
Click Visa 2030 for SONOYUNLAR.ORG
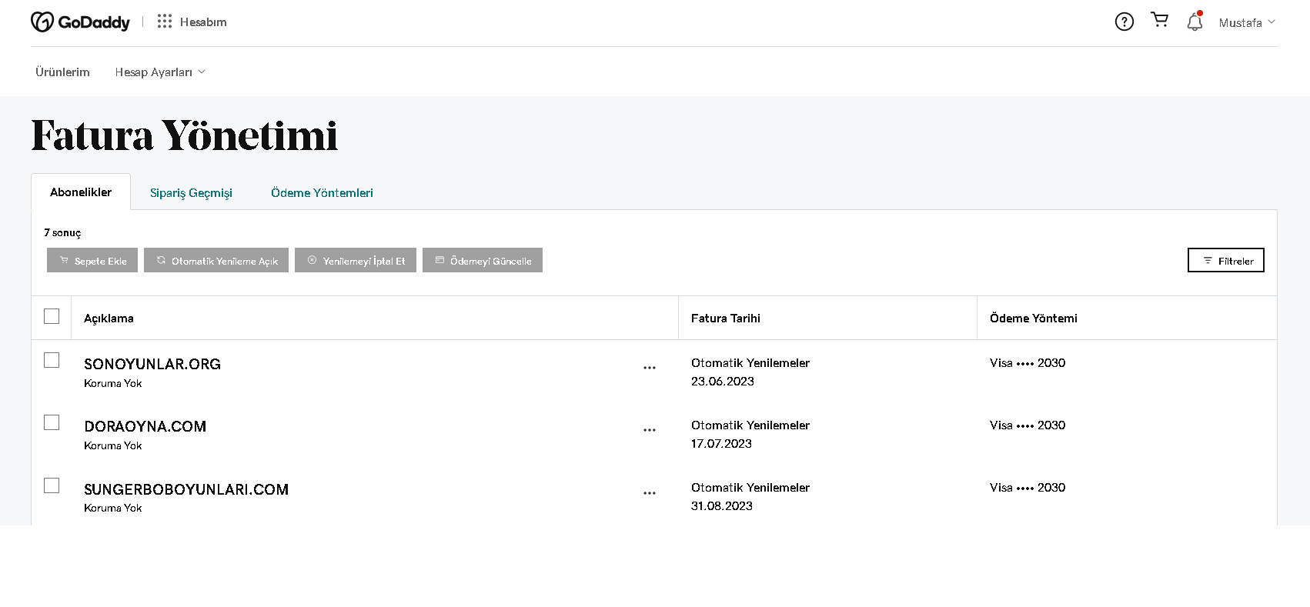(1028, 363)
